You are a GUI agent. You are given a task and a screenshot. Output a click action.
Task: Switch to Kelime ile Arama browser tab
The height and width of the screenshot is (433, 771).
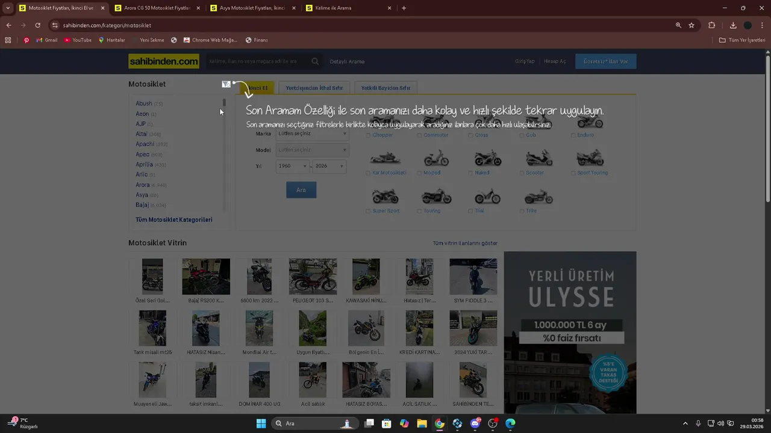coord(348,8)
